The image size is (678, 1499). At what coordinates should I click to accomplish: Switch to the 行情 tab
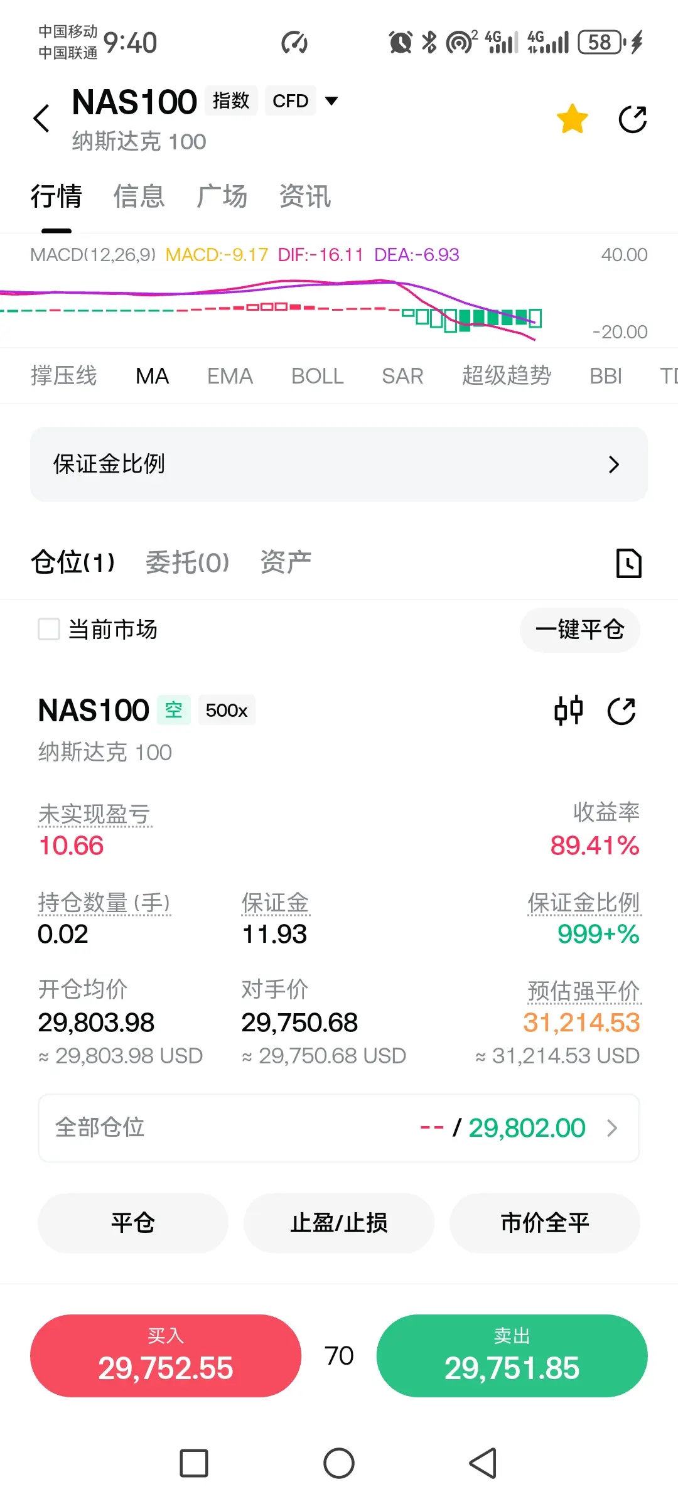(56, 196)
